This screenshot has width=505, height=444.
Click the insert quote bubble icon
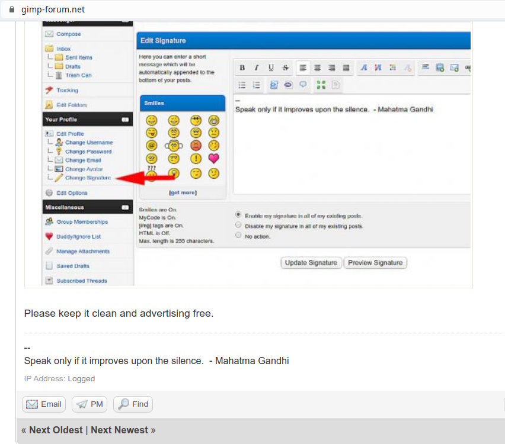(x=303, y=85)
